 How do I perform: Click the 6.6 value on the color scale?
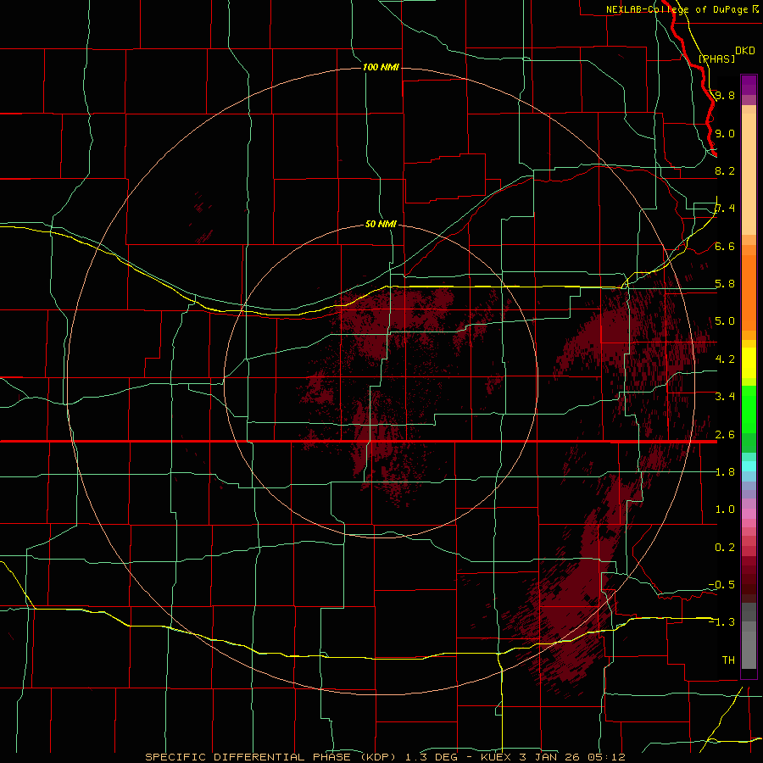[725, 246]
